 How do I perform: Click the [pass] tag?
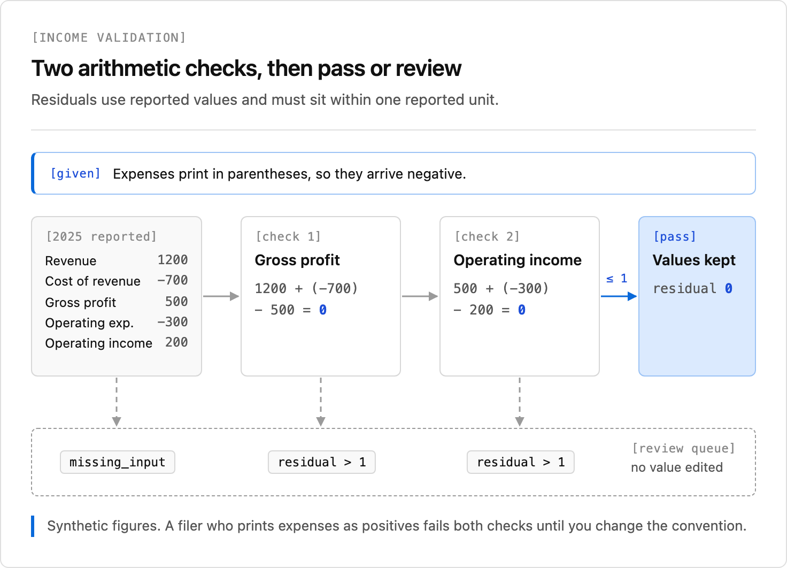tap(675, 236)
